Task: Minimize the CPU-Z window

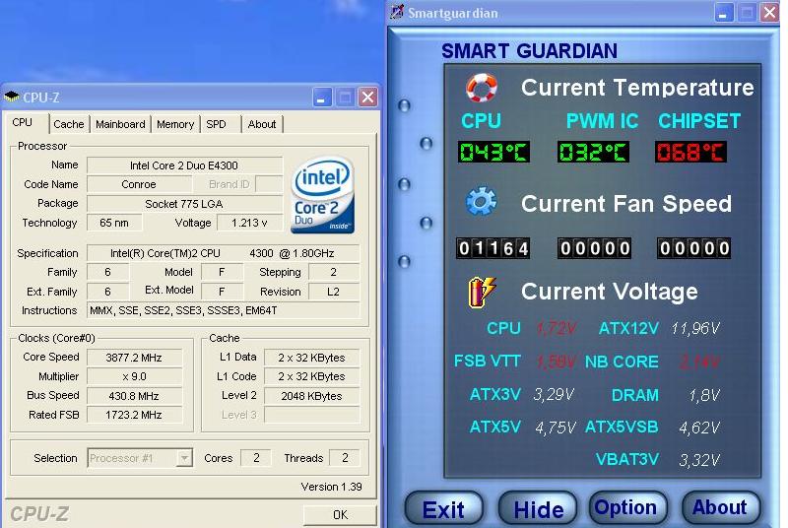Action: pos(322,97)
